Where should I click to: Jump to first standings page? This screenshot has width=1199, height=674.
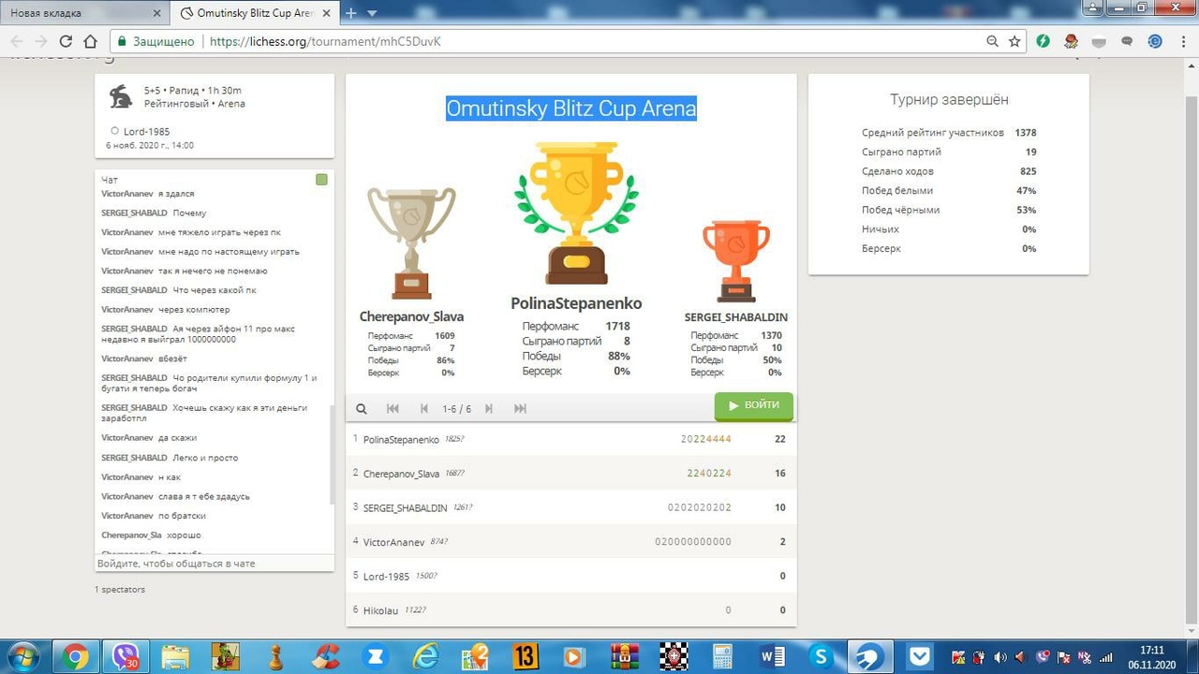tap(392, 408)
